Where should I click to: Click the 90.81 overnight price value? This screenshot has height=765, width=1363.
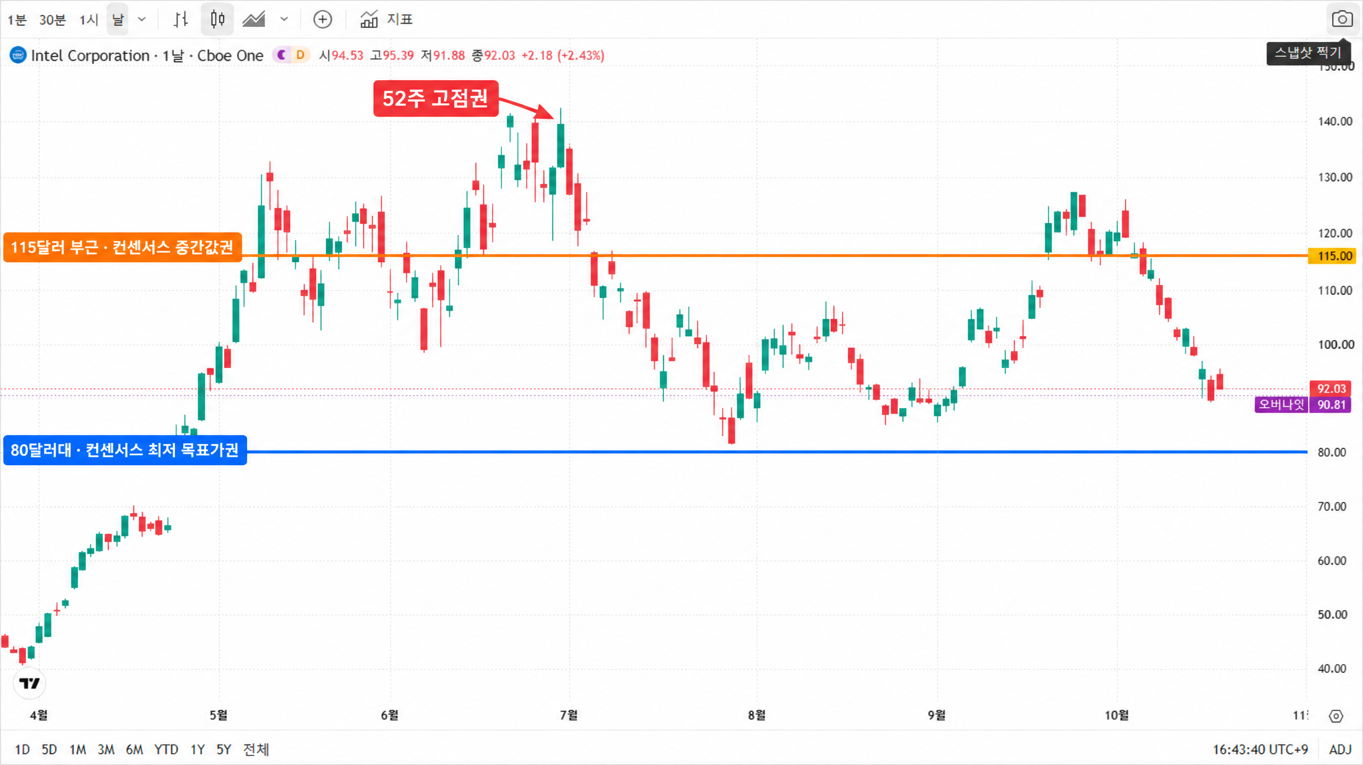1331,405
